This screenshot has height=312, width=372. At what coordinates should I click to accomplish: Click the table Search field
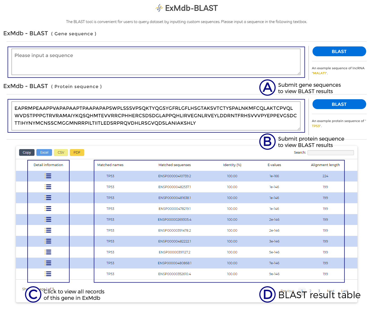331,153
